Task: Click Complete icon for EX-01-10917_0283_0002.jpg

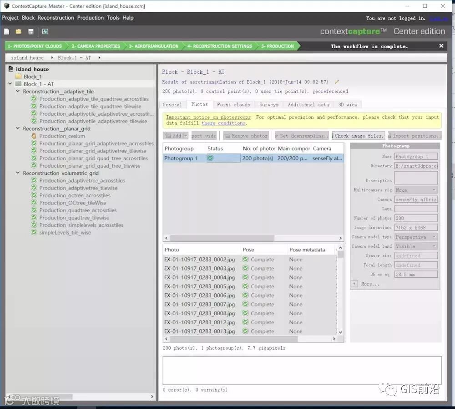Action: [246, 259]
